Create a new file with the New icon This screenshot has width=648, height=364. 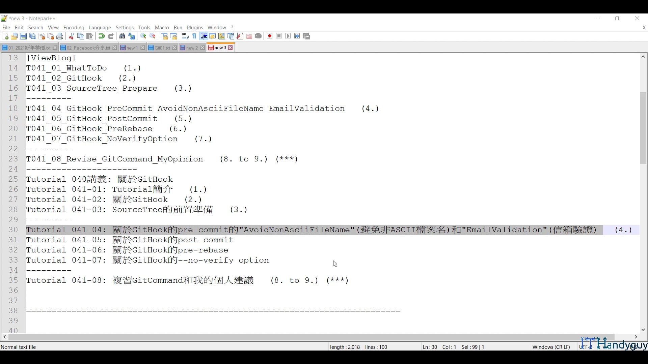5,36
